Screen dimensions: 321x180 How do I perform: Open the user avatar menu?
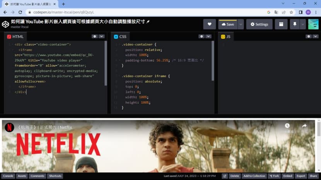313,24
